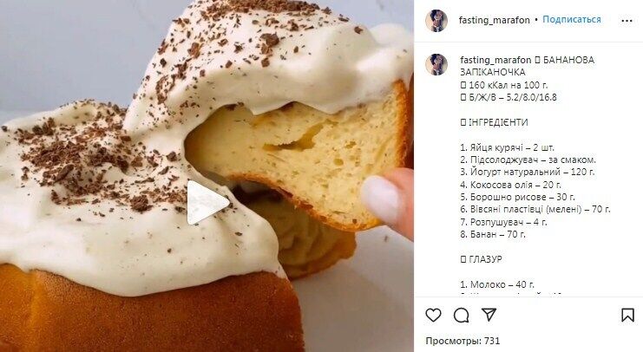The image size is (643, 352).
Task: Follow account via Подписаться link
Action: coord(572,20)
